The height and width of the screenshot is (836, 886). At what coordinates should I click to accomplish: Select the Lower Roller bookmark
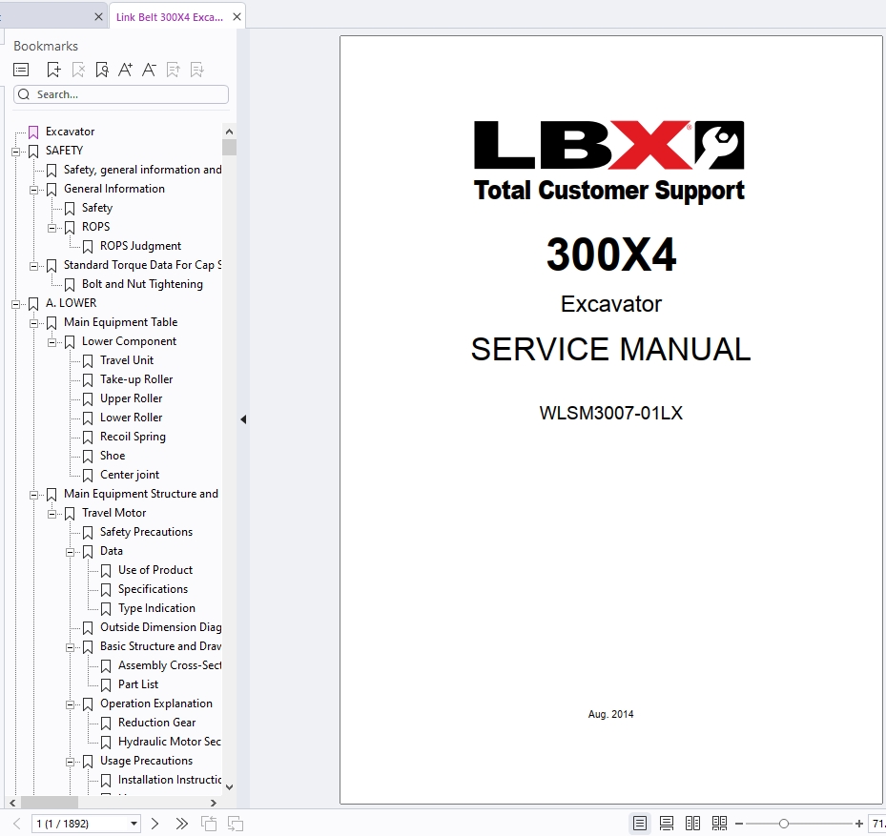coord(131,418)
